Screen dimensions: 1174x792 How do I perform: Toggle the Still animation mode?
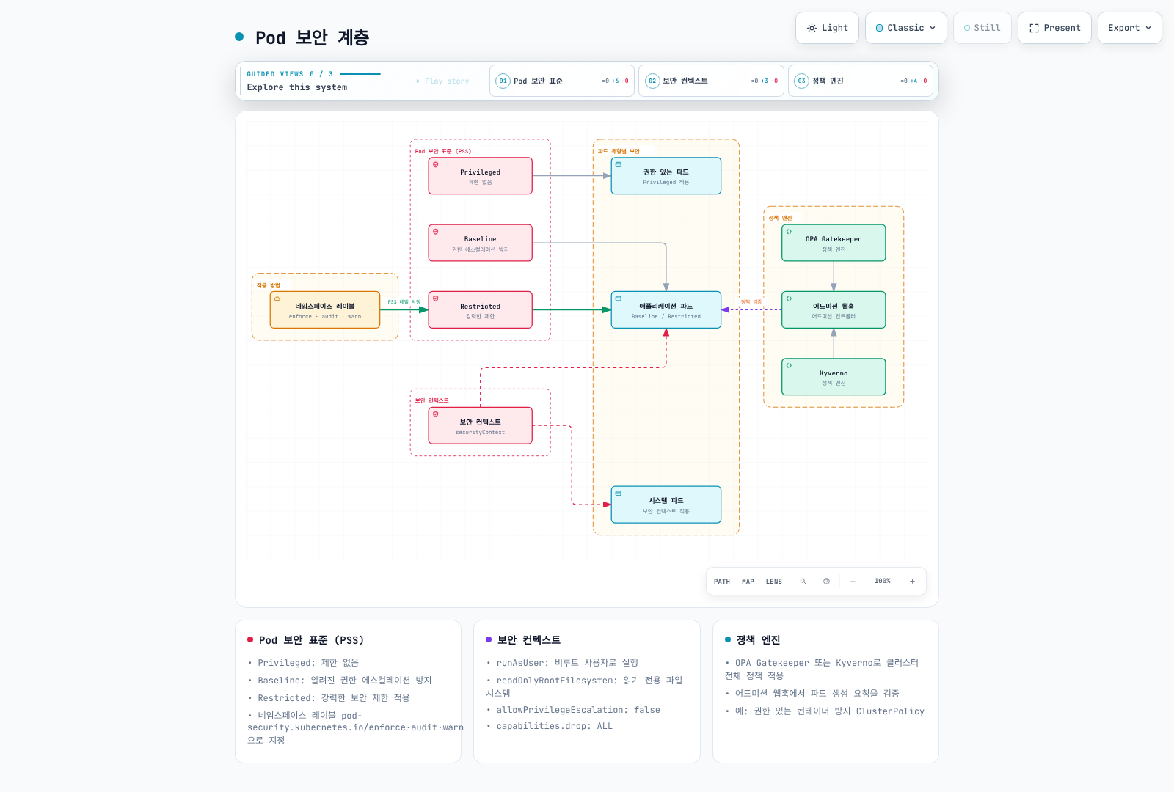(x=982, y=28)
